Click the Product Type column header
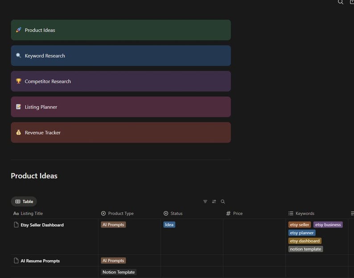354x278 pixels. pyautogui.click(x=129, y=213)
